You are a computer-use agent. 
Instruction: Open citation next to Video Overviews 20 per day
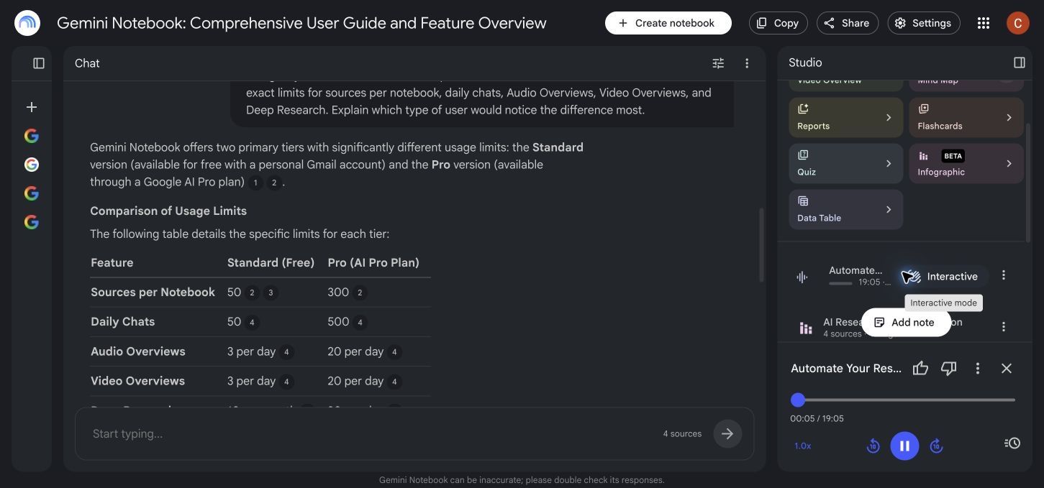[394, 381]
